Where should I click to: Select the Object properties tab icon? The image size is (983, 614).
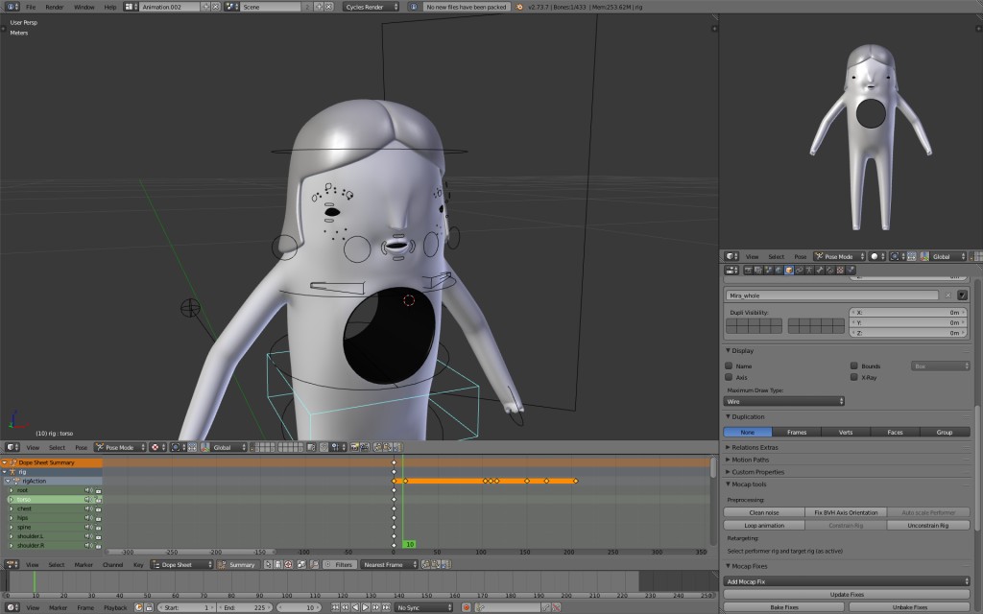788,272
